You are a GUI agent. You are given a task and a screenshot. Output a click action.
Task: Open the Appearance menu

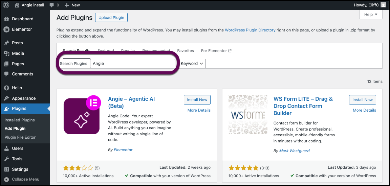[24, 98]
